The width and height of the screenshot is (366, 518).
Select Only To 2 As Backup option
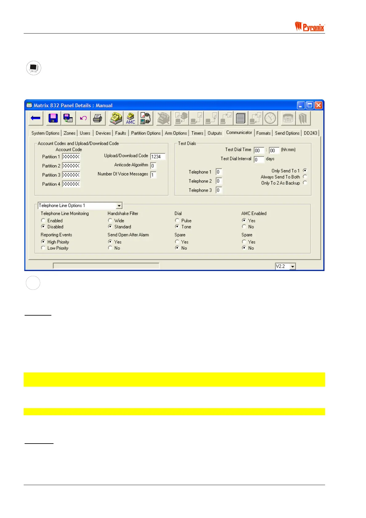(305, 183)
